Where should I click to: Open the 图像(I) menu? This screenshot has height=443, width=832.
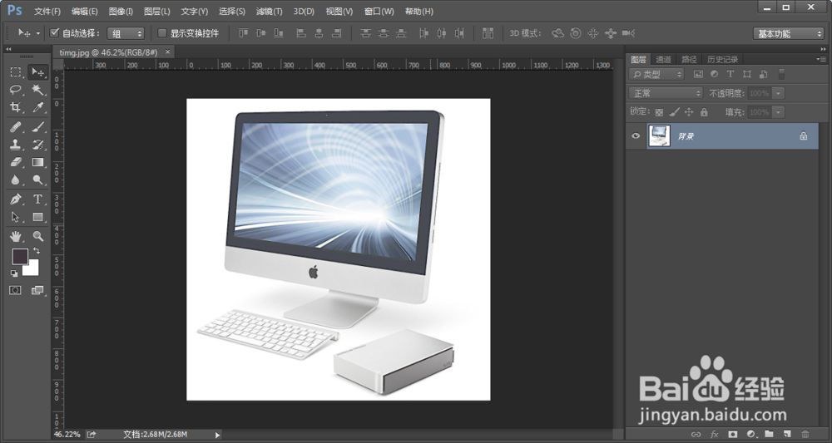(121, 11)
